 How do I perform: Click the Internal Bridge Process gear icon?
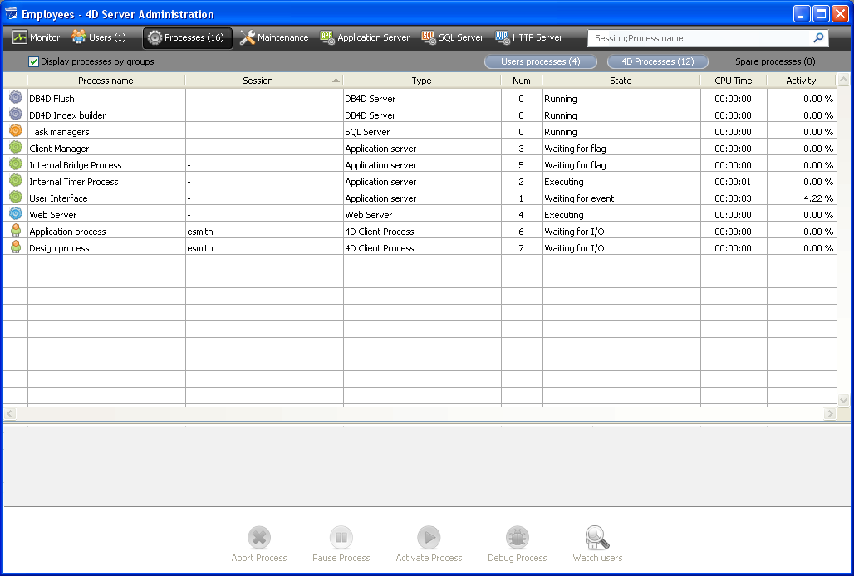[x=16, y=164]
